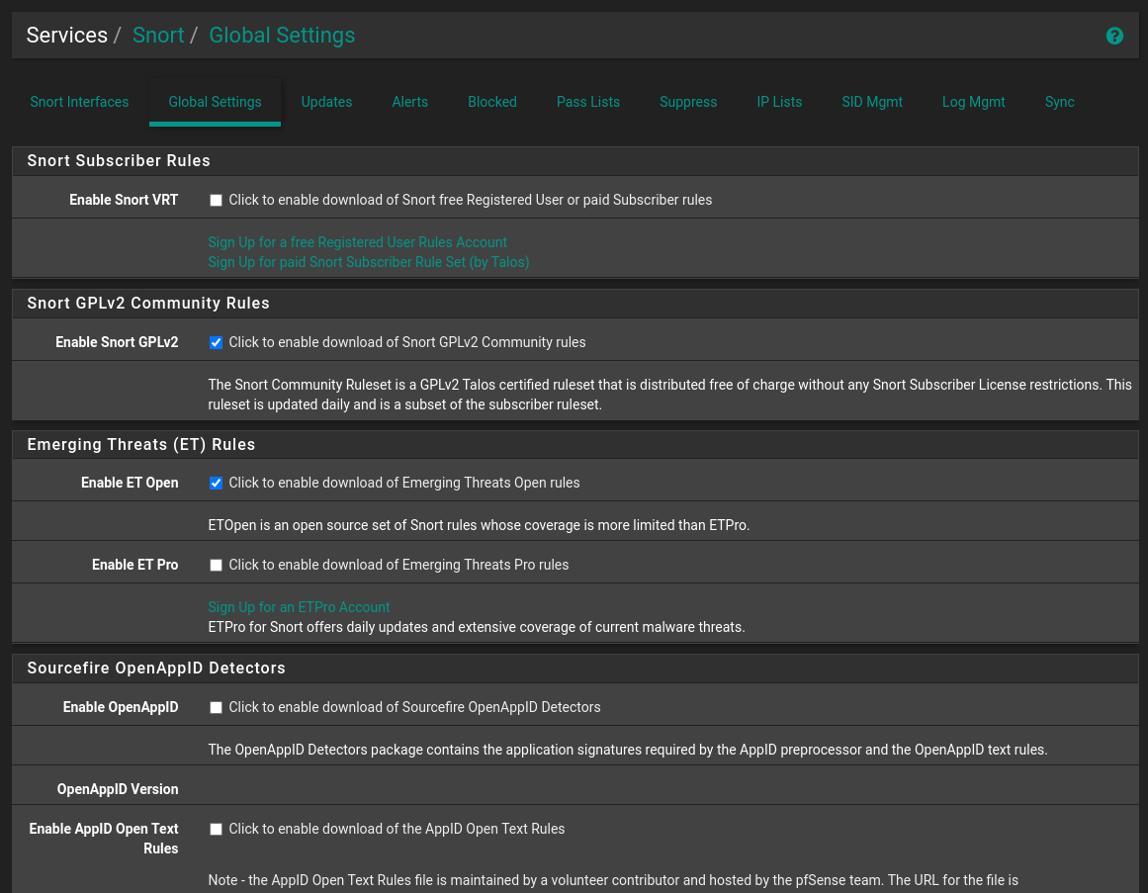Uncheck the Enable ET Open checkbox

[216, 484]
